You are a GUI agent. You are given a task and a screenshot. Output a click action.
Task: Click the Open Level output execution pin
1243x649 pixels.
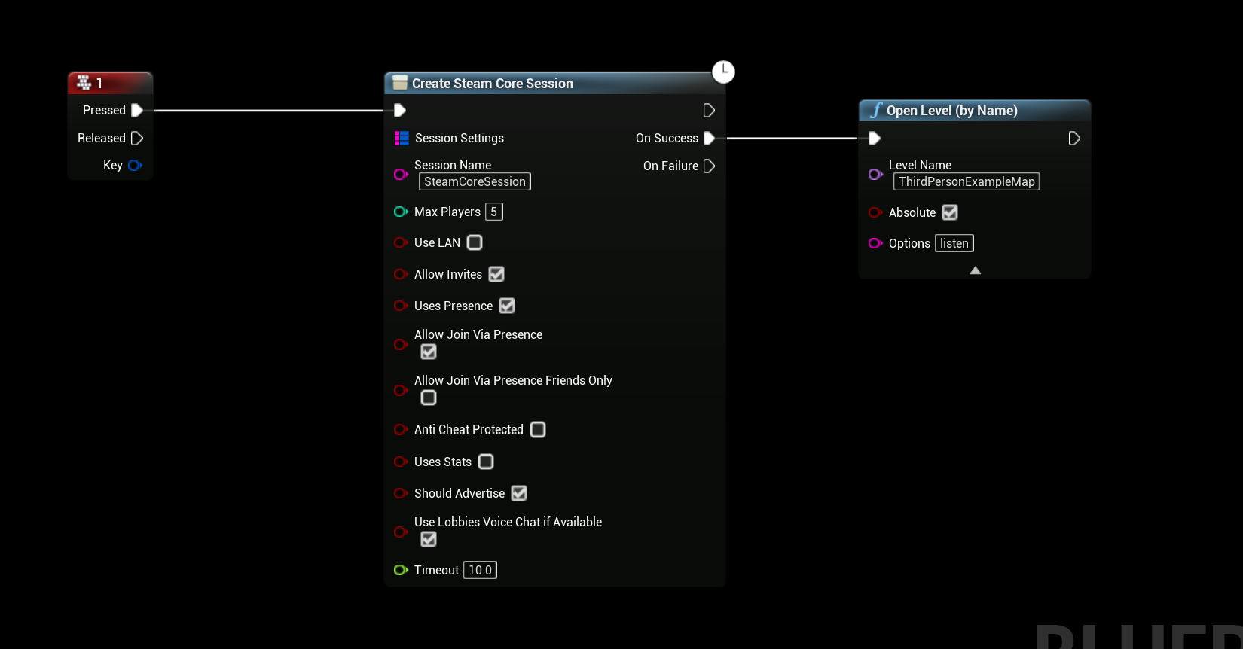coord(1074,139)
